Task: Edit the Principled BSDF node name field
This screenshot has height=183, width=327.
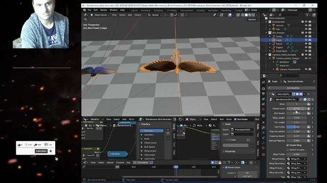Action: click(x=242, y=130)
